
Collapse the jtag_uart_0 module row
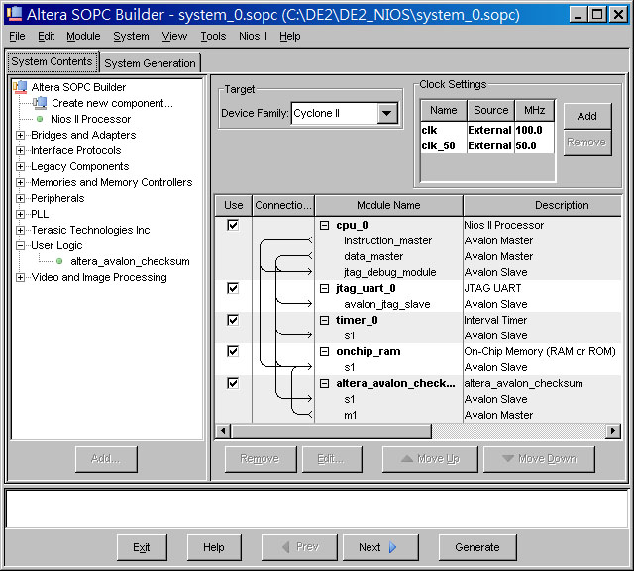pos(324,288)
